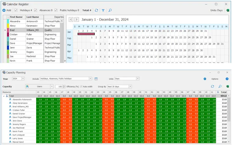Click the refresh icon in Calendar Register toolbar

pos(96,10)
